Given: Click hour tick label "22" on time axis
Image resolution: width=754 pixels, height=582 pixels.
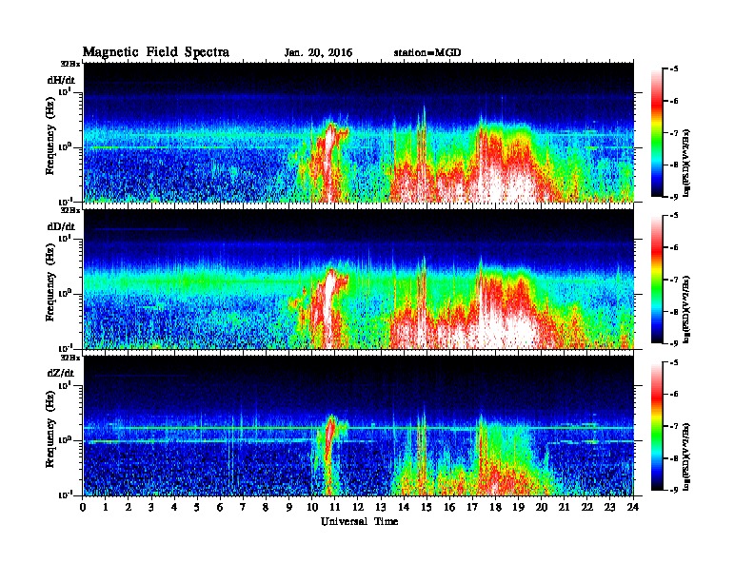Looking at the screenshot, I should click(x=587, y=508).
